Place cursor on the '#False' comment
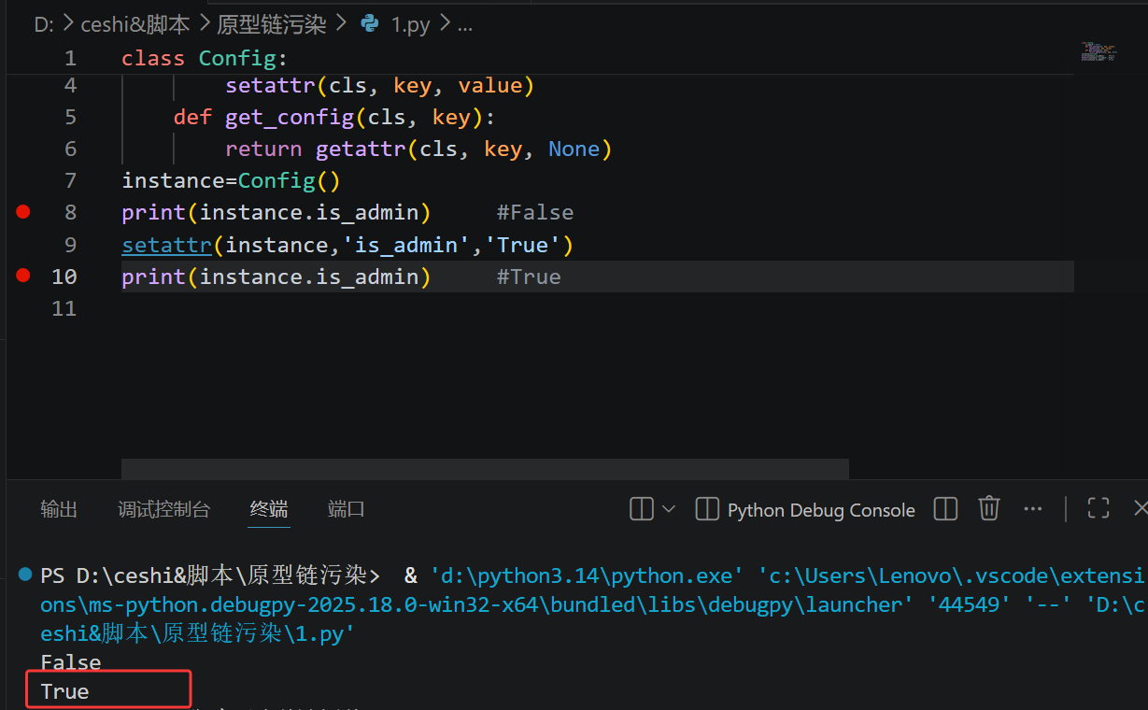This screenshot has height=710, width=1148. pyautogui.click(x=535, y=212)
